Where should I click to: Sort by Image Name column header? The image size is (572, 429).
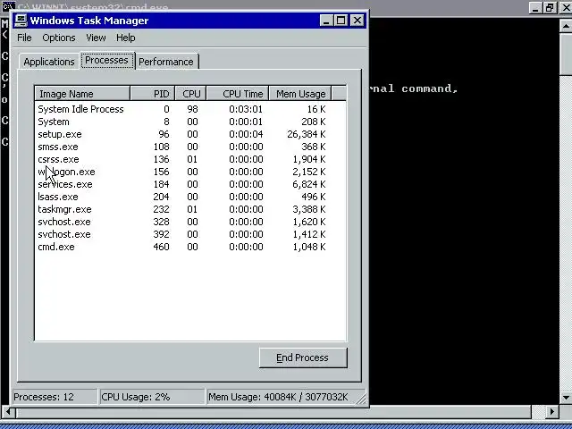click(82, 94)
